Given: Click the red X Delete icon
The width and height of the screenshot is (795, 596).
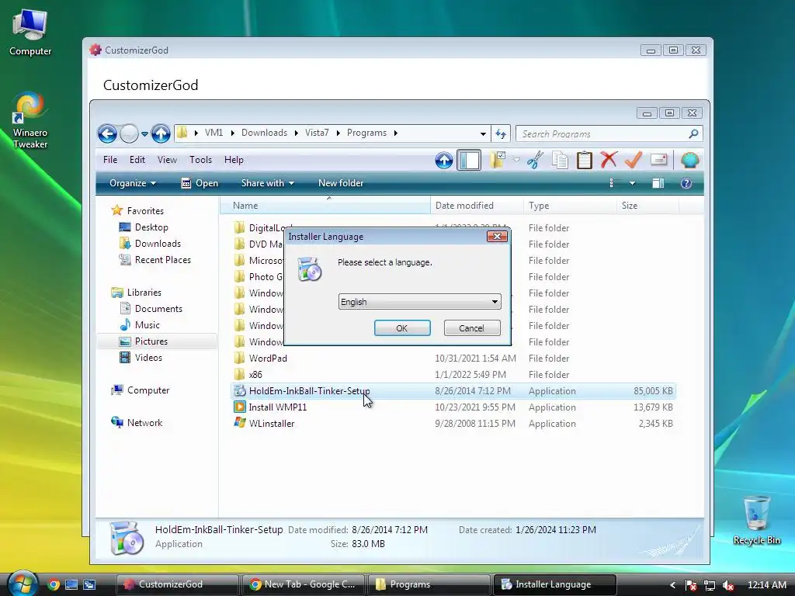Looking at the screenshot, I should coord(609,160).
